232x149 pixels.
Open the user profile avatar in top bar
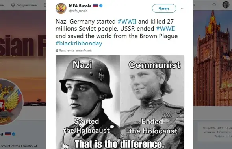click(226, 5)
